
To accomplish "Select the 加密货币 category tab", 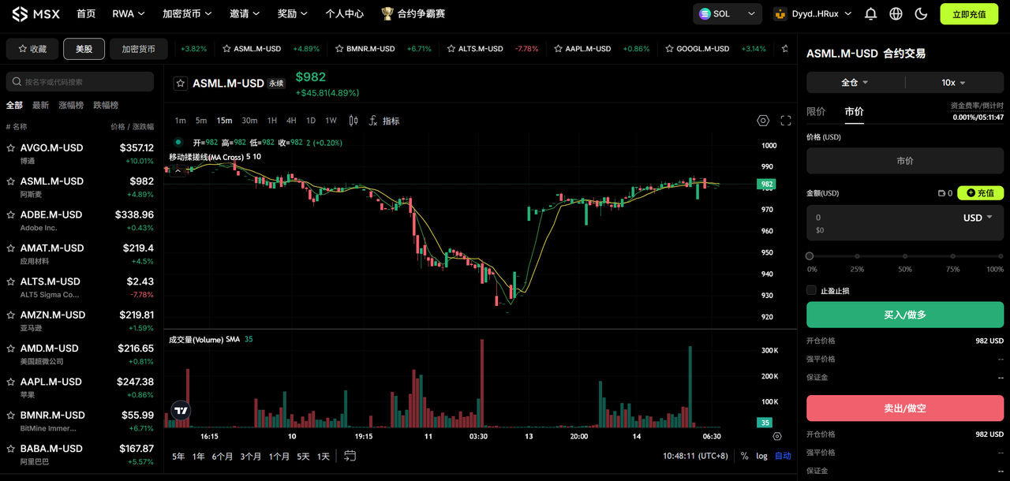I will tap(138, 49).
